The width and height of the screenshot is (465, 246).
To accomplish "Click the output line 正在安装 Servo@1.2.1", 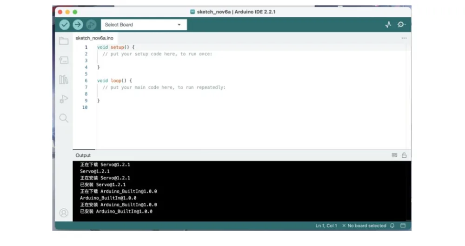I will click(105, 178).
